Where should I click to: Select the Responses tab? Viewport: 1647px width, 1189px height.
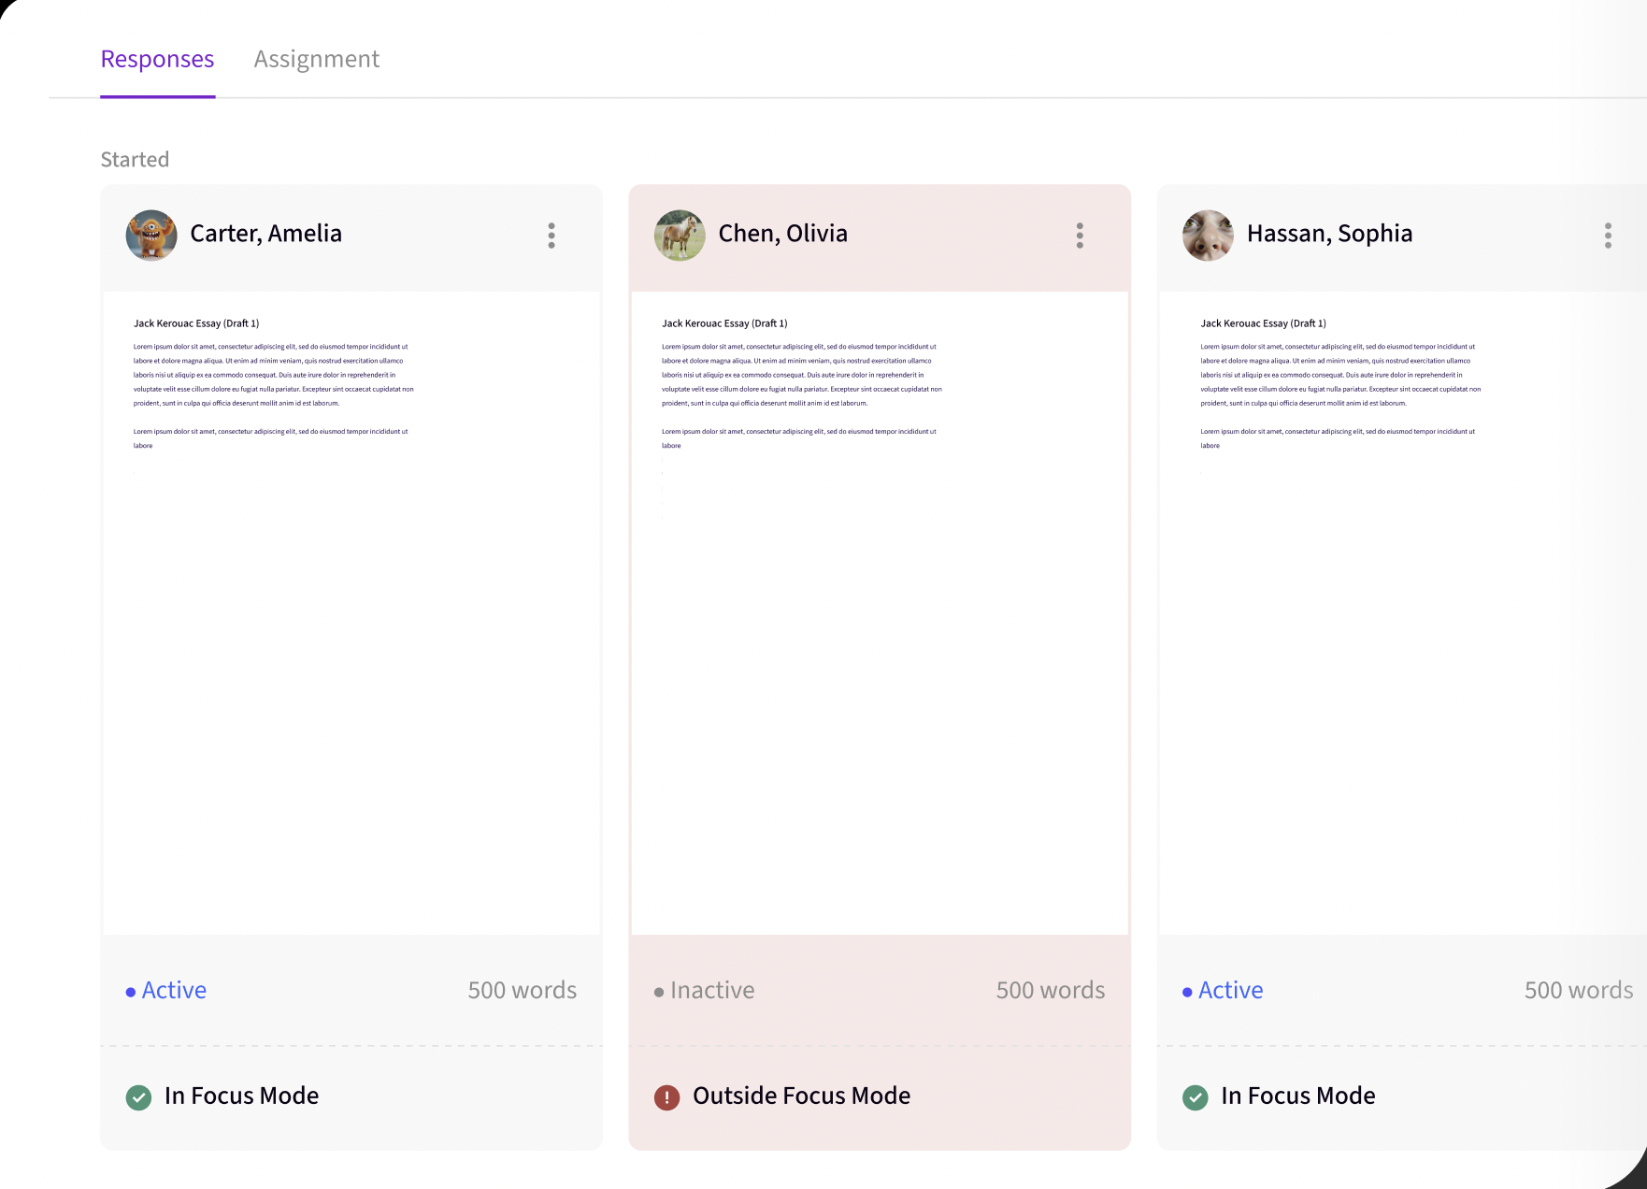coord(157,59)
